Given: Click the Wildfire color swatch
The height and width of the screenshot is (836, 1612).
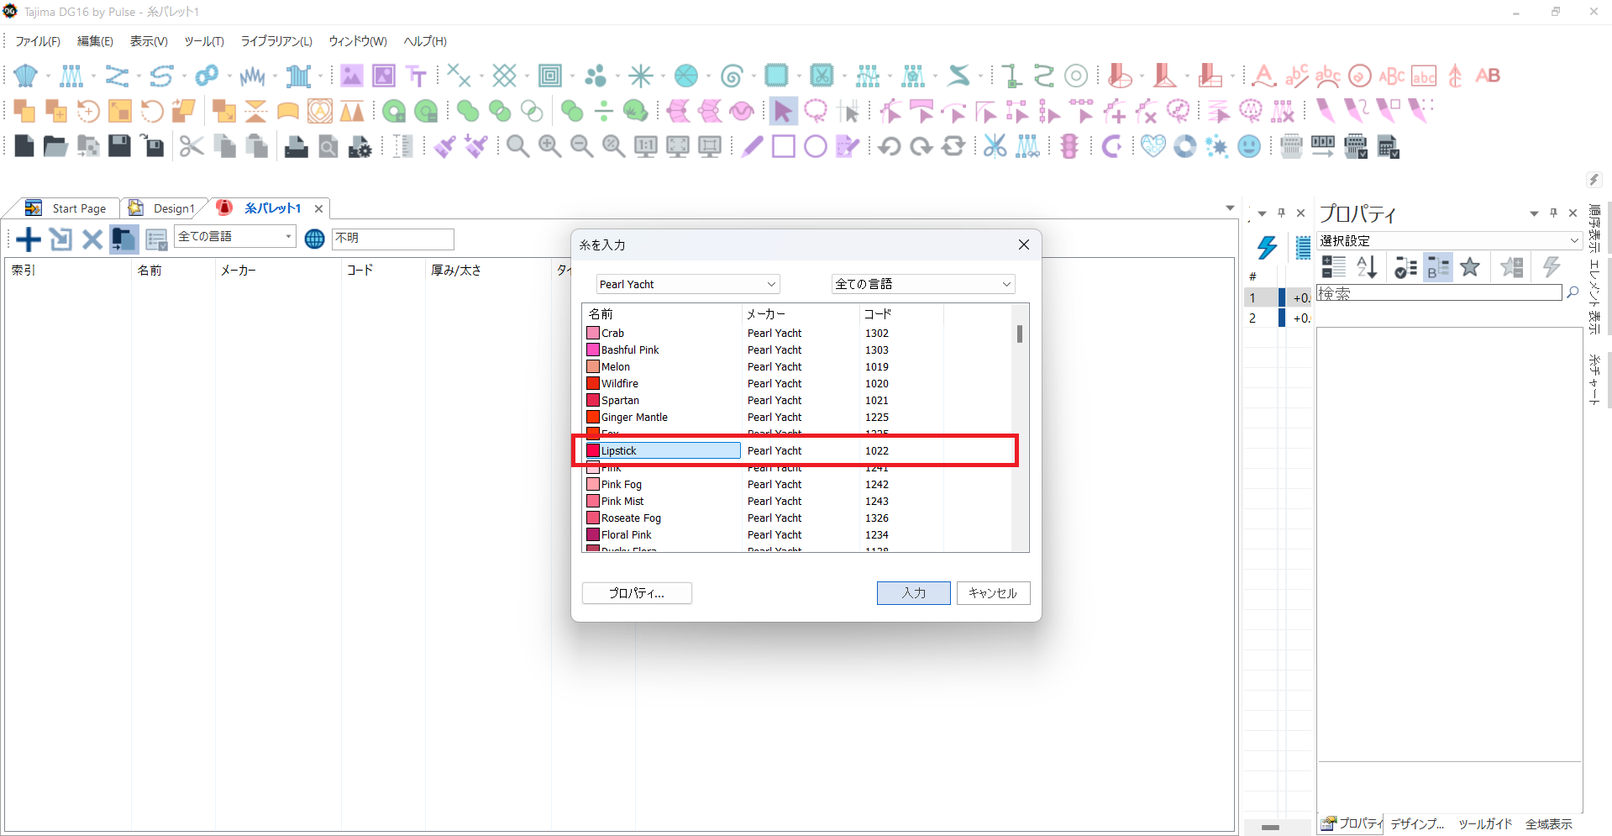Looking at the screenshot, I should 593,383.
